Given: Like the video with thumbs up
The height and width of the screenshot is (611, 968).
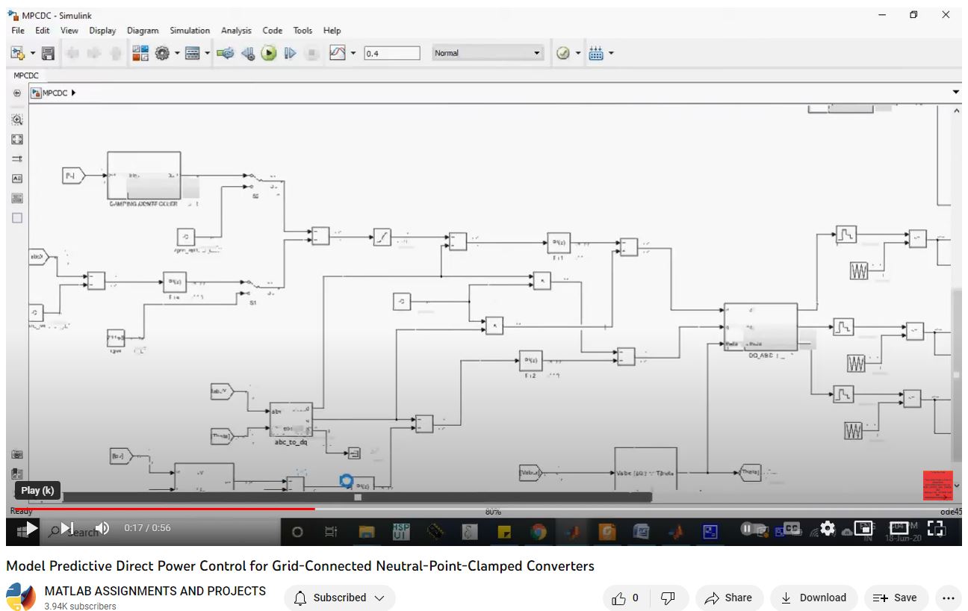Looking at the screenshot, I should [626, 598].
